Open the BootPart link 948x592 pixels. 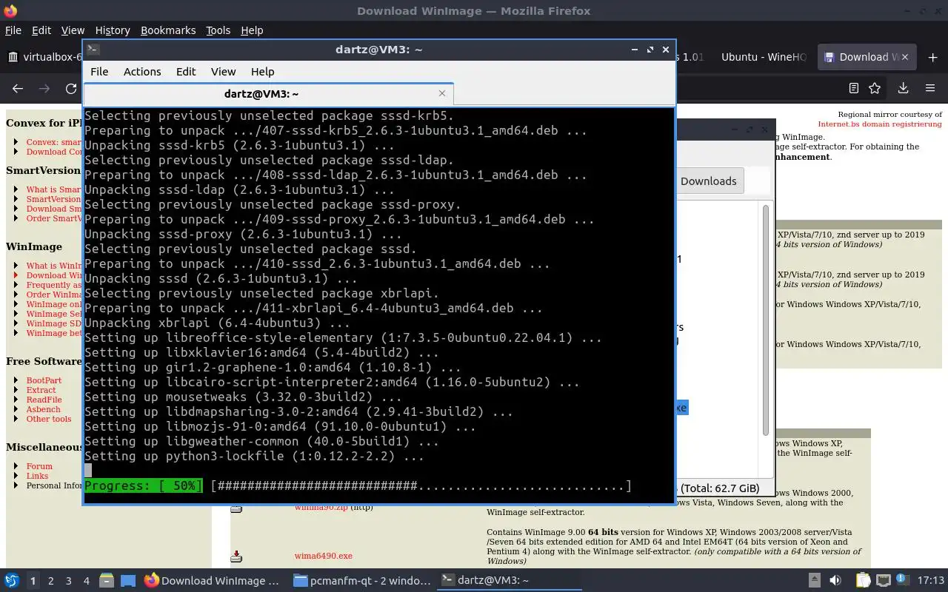click(x=44, y=380)
